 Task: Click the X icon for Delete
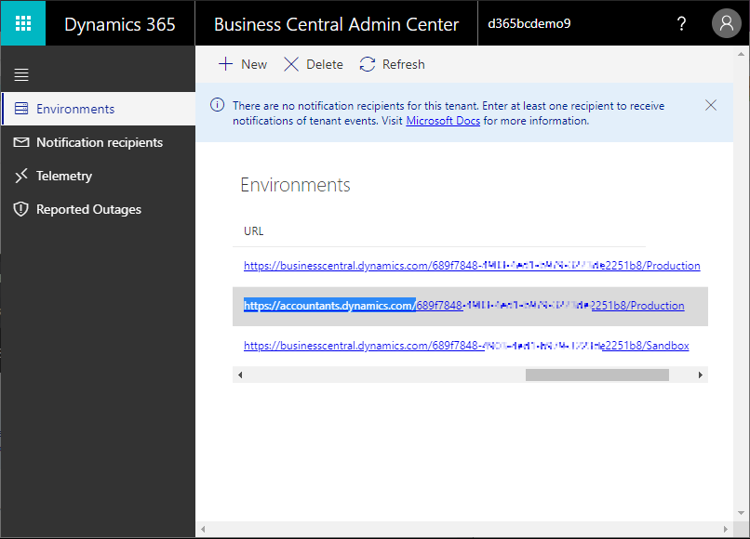point(291,64)
